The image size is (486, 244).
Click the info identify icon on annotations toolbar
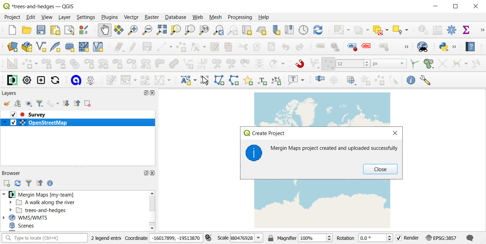click(x=411, y=80)
